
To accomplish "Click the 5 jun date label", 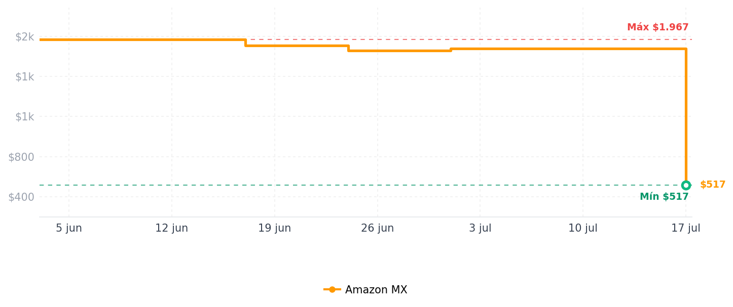I will [x=69, y=228].
